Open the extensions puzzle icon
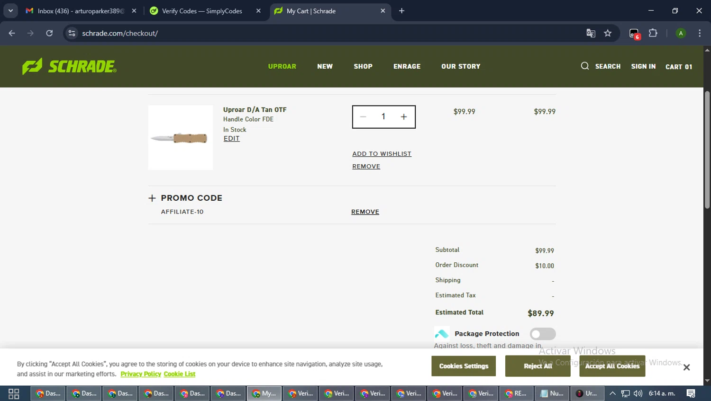 (653, 33)
